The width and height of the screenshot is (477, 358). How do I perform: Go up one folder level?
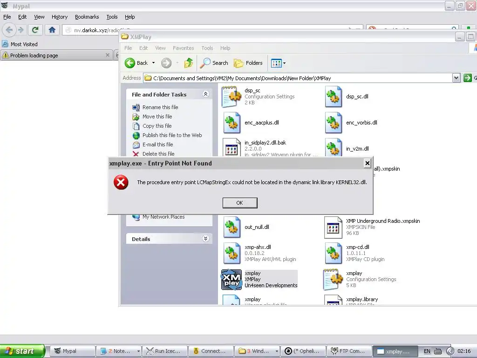188,63
